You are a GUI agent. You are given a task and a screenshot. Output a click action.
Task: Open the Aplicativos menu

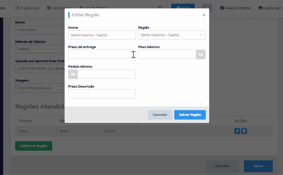tap(59, 8)
